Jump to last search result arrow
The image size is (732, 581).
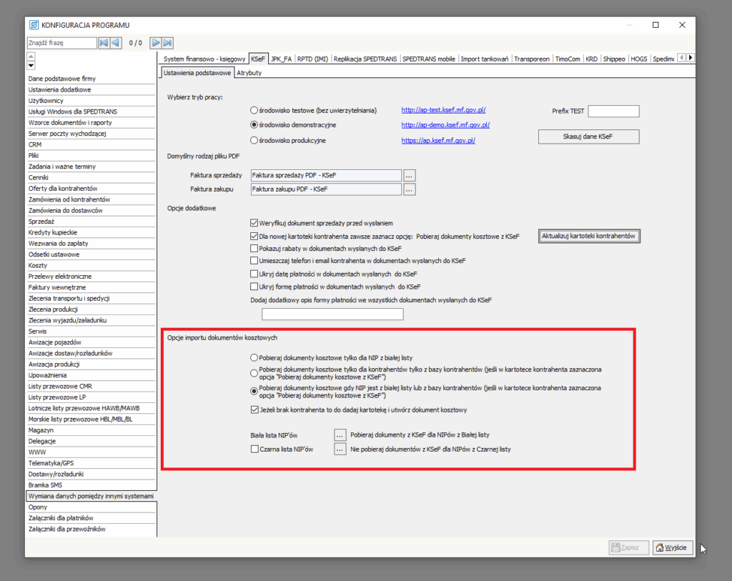pos(168,43)
